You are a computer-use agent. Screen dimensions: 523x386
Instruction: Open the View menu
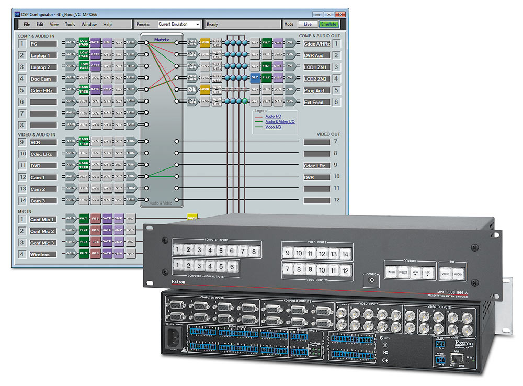(54, 25)
